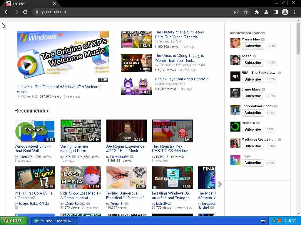This screenshot has width=301, height=225.
Task: Click the browser forward arrow
Action: coord(16,12)
